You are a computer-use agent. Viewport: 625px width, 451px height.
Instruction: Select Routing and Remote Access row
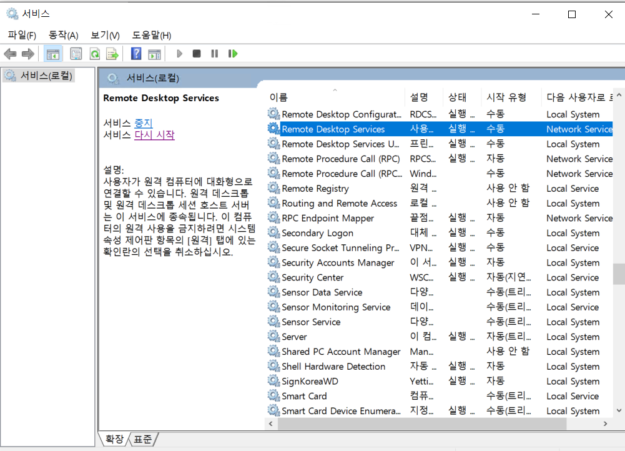pyautogui.click(x=440, y=203)
